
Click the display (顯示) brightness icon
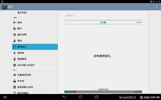[x=15, y=28]
